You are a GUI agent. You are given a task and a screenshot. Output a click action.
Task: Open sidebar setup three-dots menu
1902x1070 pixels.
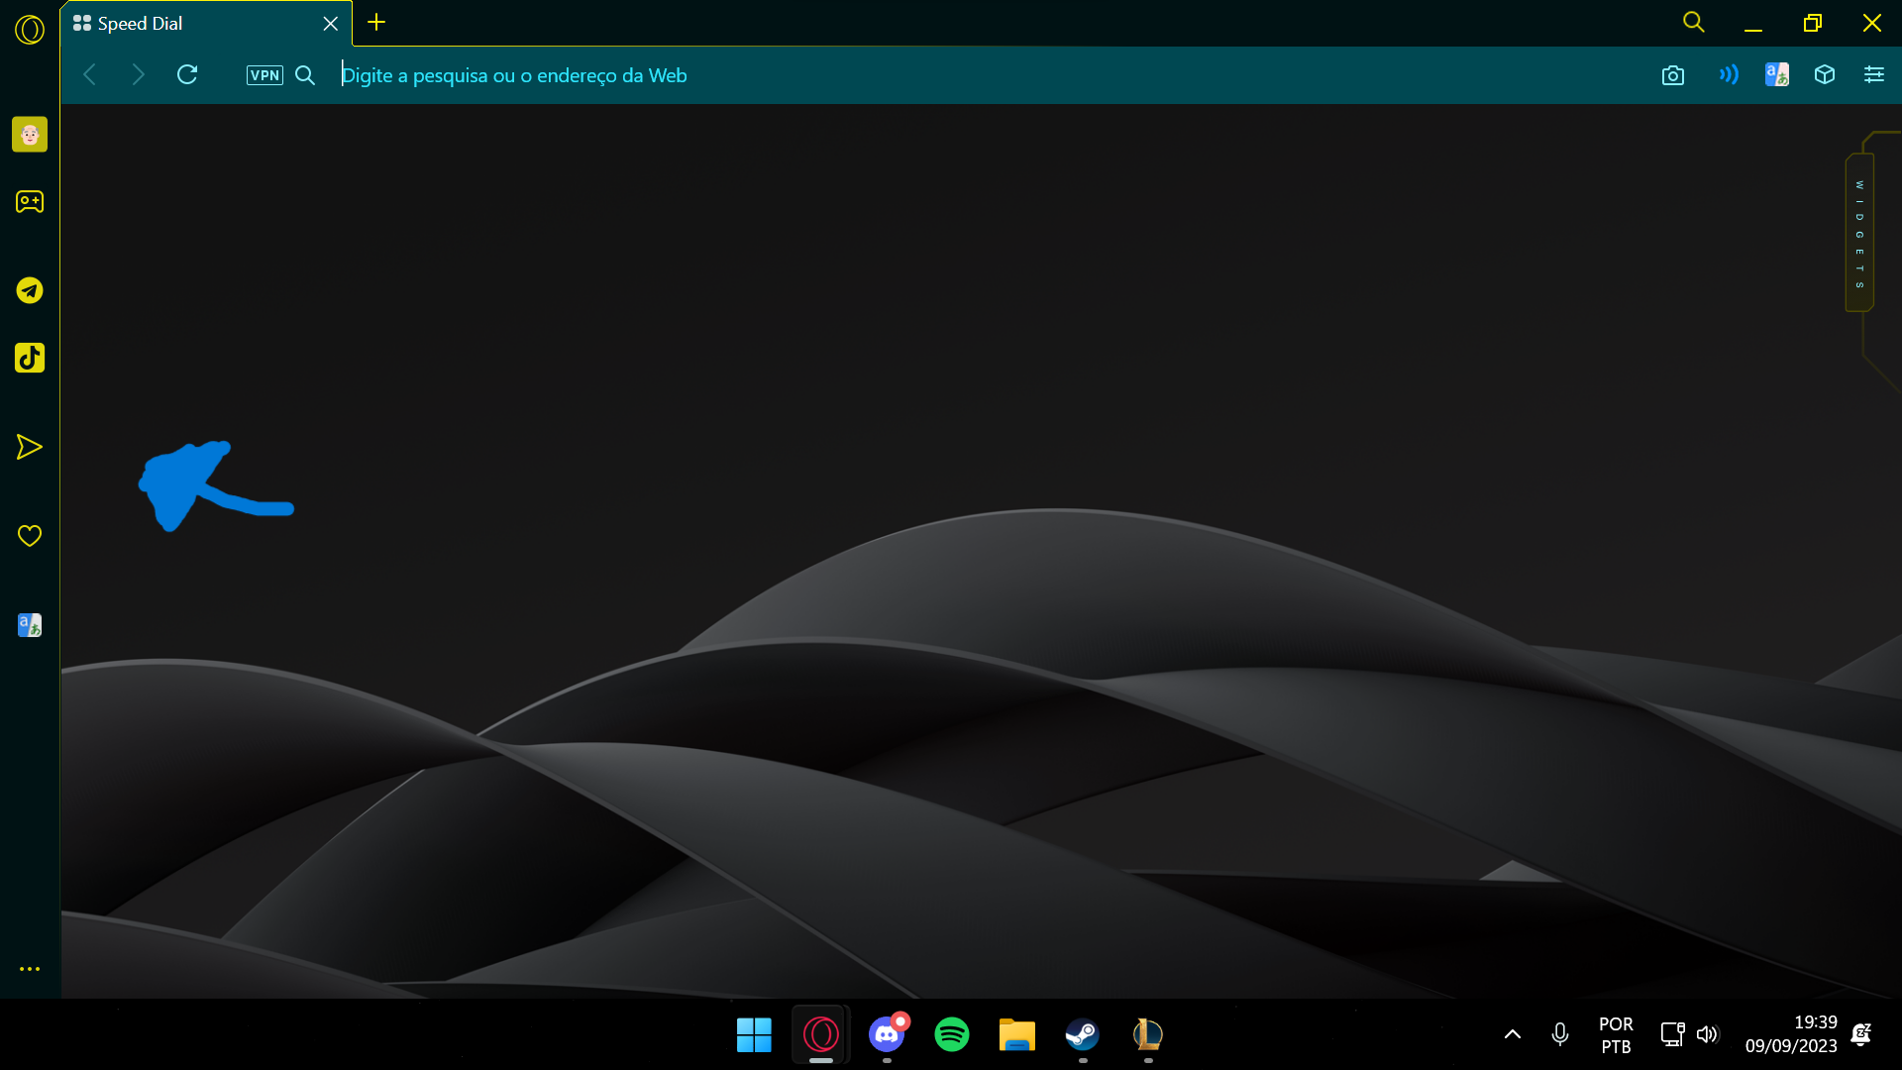30,969
